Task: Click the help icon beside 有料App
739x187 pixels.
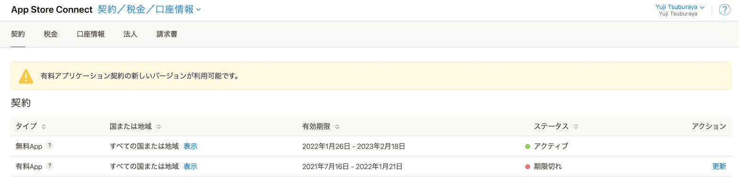Action: tap(50, 166)
